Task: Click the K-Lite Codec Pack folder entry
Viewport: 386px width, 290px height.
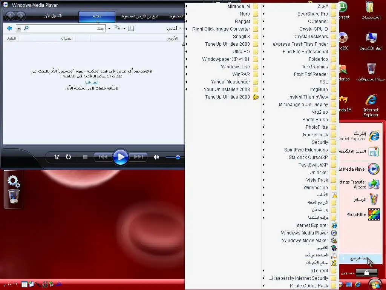Action: tap(300, 285)
